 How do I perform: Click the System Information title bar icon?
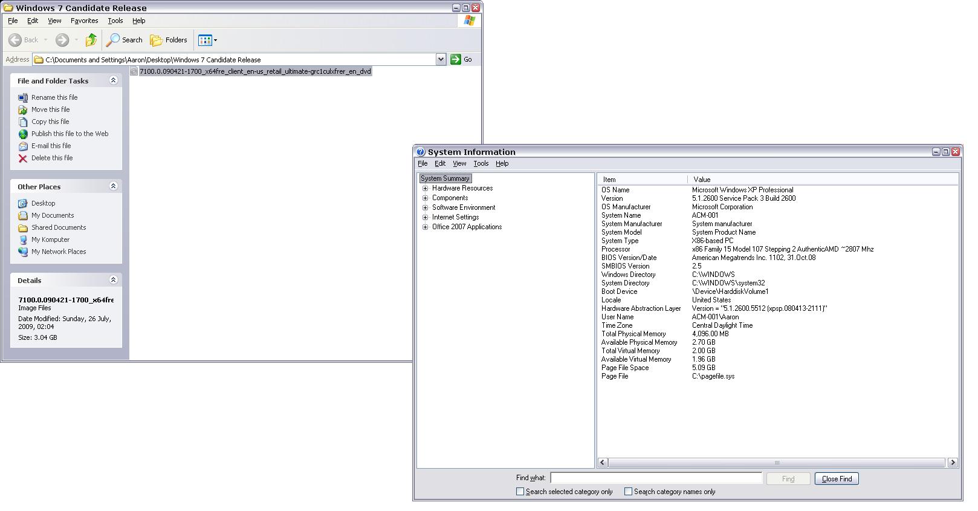(x=421, y=152)
